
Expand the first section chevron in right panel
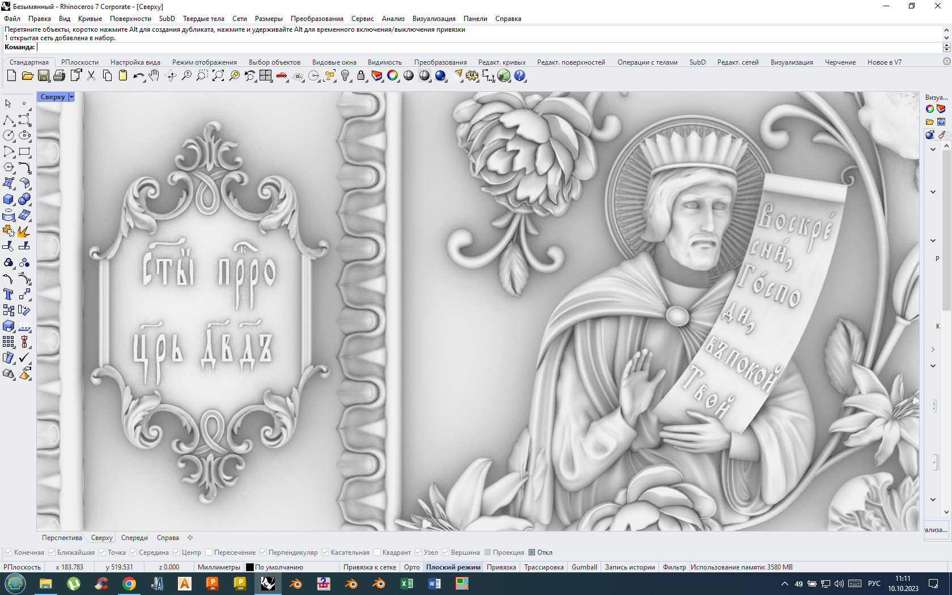click(x=933, y=150)
